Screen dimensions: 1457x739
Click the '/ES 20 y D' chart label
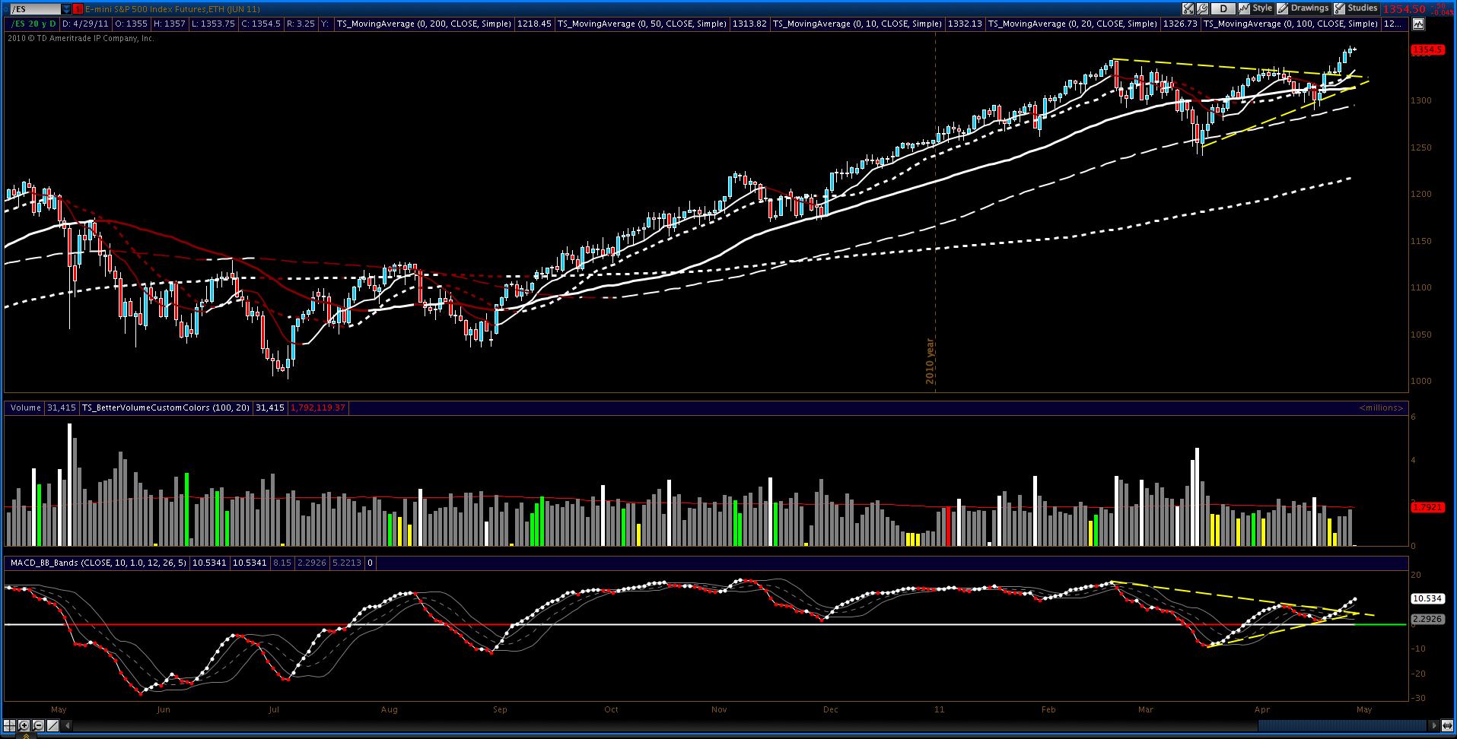point(32,24)
